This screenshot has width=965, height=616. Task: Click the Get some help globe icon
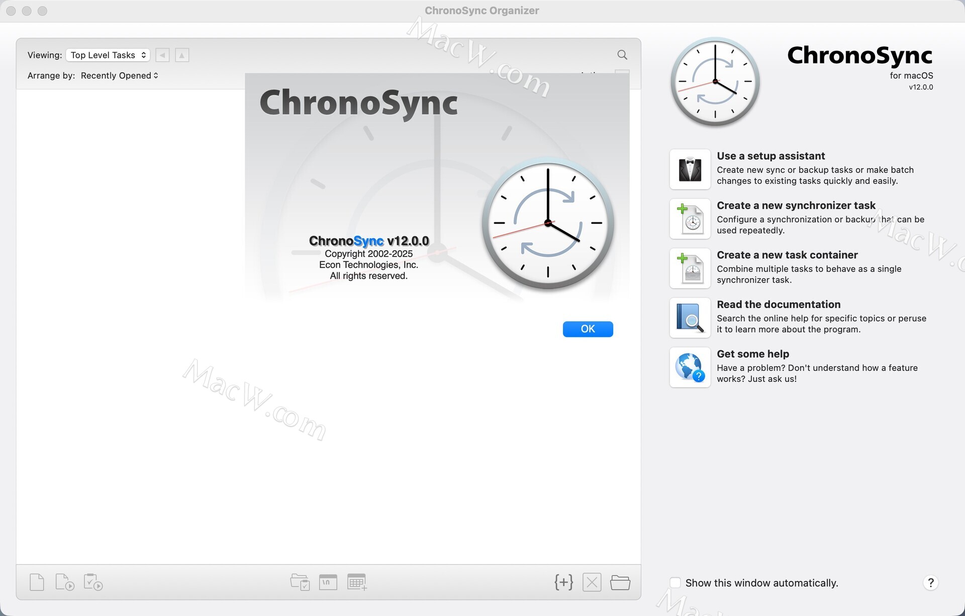coord(690,368)
